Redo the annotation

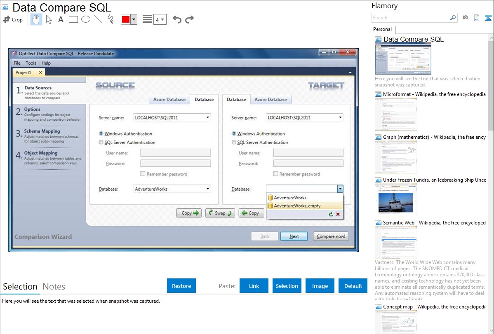[x=189, y=19]
